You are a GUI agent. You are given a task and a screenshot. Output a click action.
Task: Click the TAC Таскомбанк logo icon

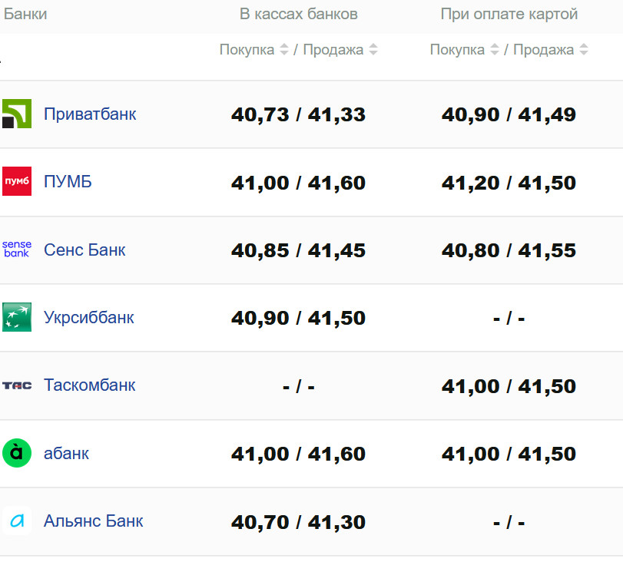pos(17,385)
